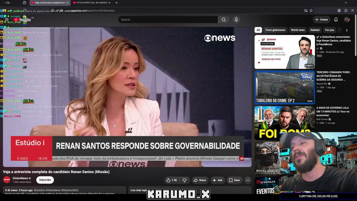The width and height of the screenshot is (357, 201).
Task: Open the 'Tabuleiro do Crime: EP 2' thumbnail
Action: (x=285, y=87)
